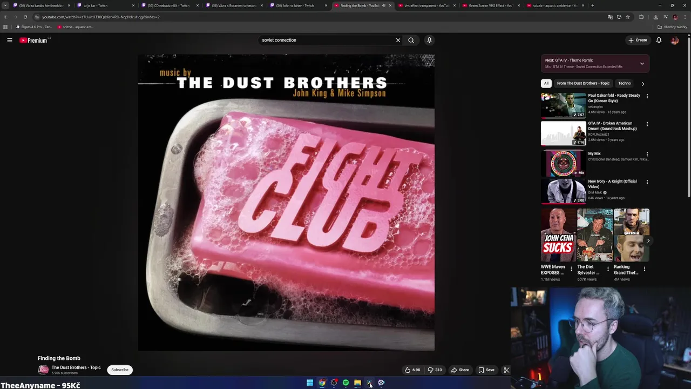Save the video to a playlist
691x389 pixels.
pyautogui.click(x=486, y=370)
